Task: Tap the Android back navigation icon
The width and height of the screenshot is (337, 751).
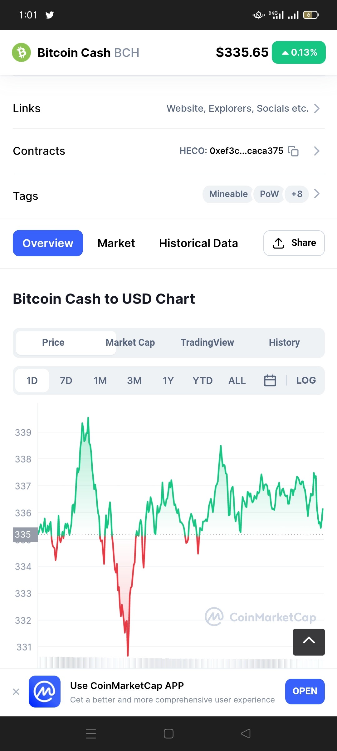Action: [246, 733]
